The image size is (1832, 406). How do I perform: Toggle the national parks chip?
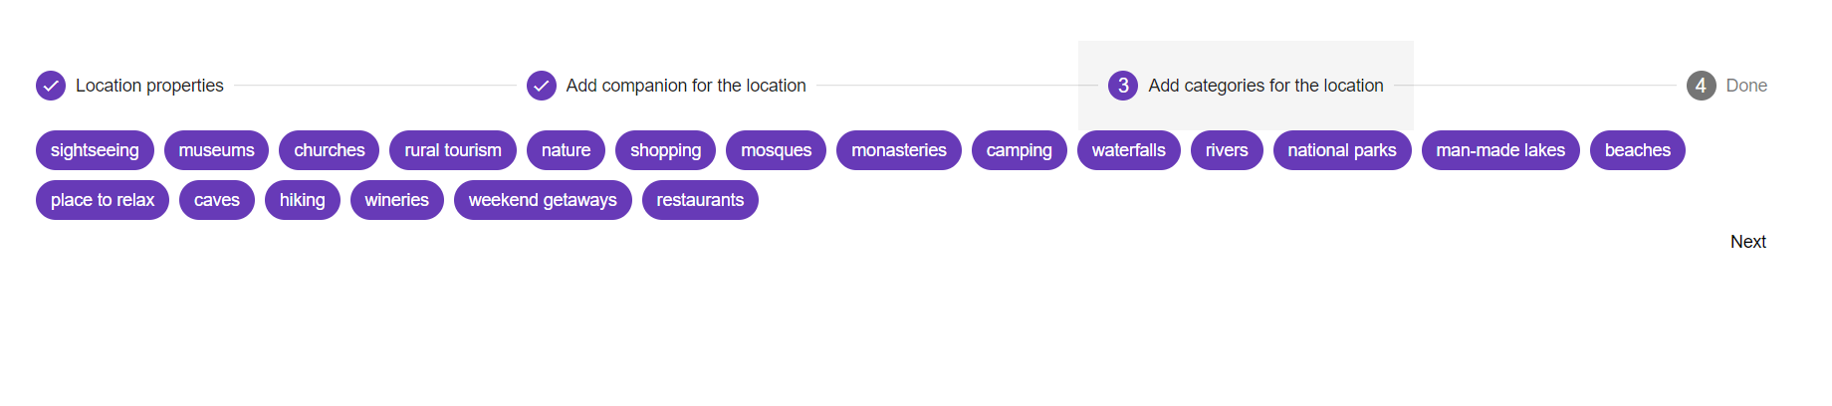(x=1341, y=150)
